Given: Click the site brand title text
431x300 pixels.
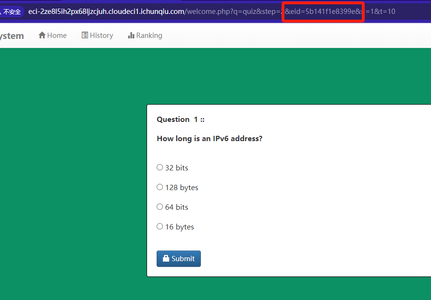Looking at the screenshot, I should tap(12, 36).
